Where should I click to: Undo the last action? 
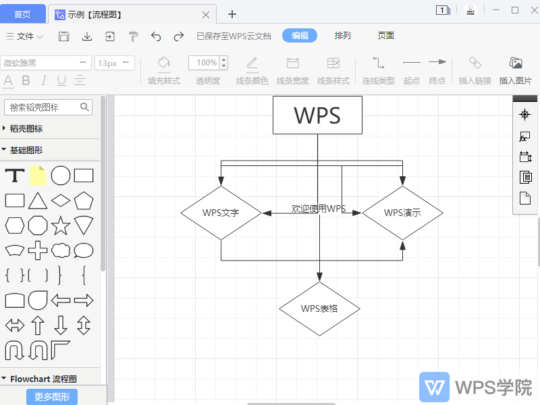[156, 36]
